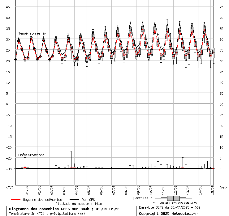This screenshot has width=229, height=216.
Task: Click 'Altitude du modele : 141m' text
Action: pyautogui.click(x=79, y=204)
